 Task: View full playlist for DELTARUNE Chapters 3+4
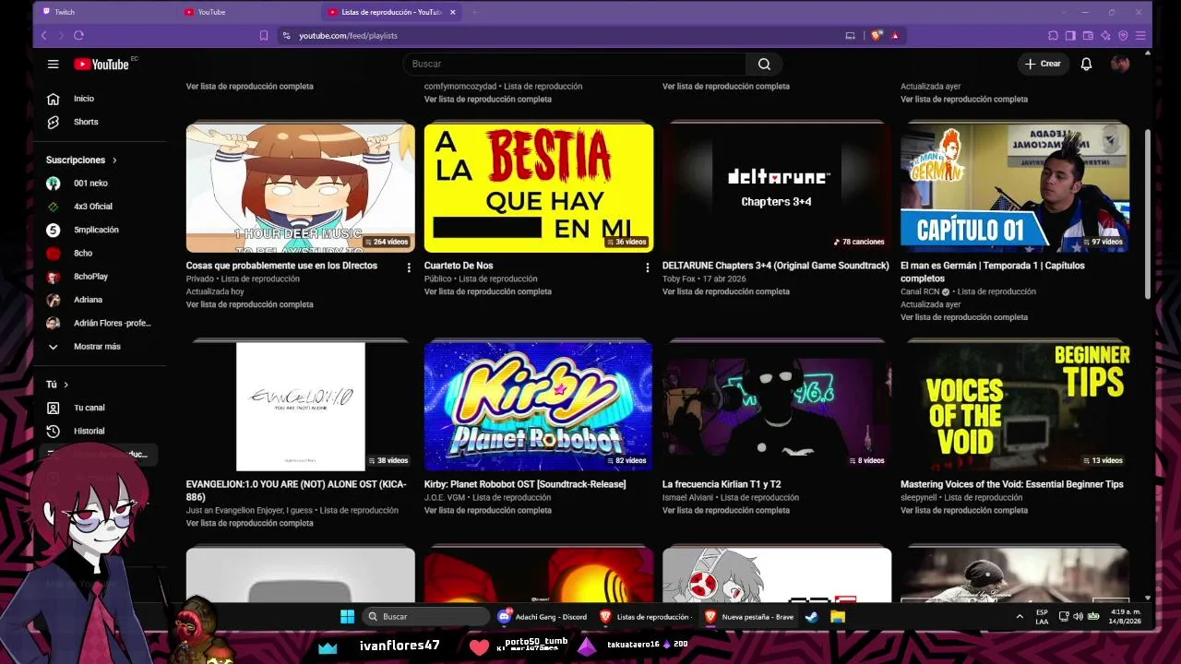click(x=726, y=291)
